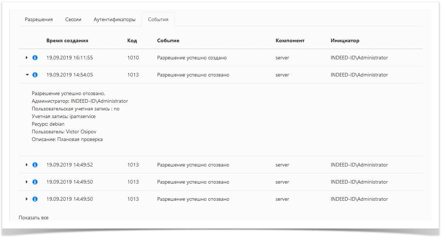Click the Показать все link
444x239 pixels.
click(x=34, y=218)
